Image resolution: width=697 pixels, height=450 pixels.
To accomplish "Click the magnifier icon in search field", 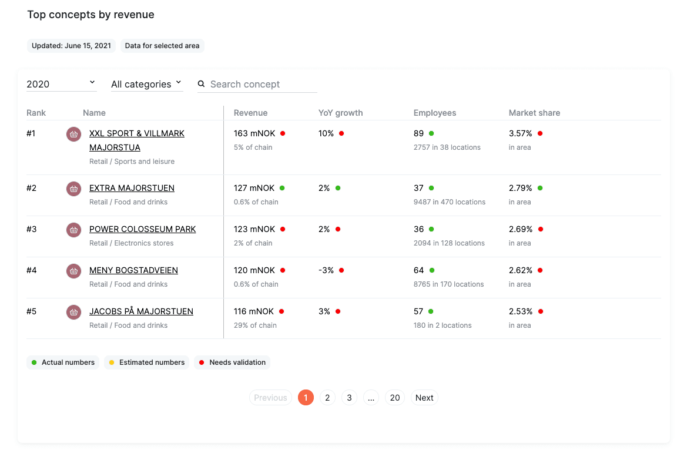I will pos(202,83).
